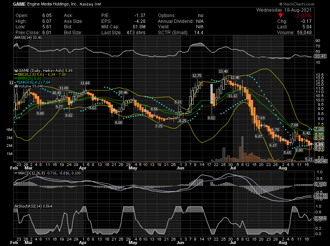
Task: Click the SCTR (Small) value 14.4
Action: (x=199, y=33)
